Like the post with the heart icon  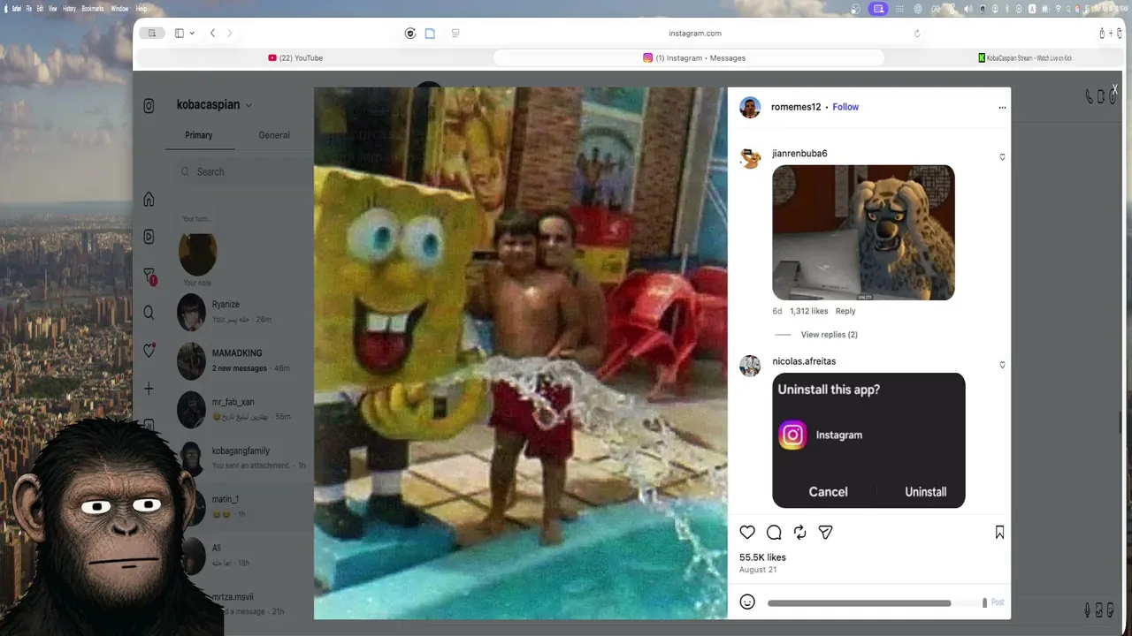(747, 533)
